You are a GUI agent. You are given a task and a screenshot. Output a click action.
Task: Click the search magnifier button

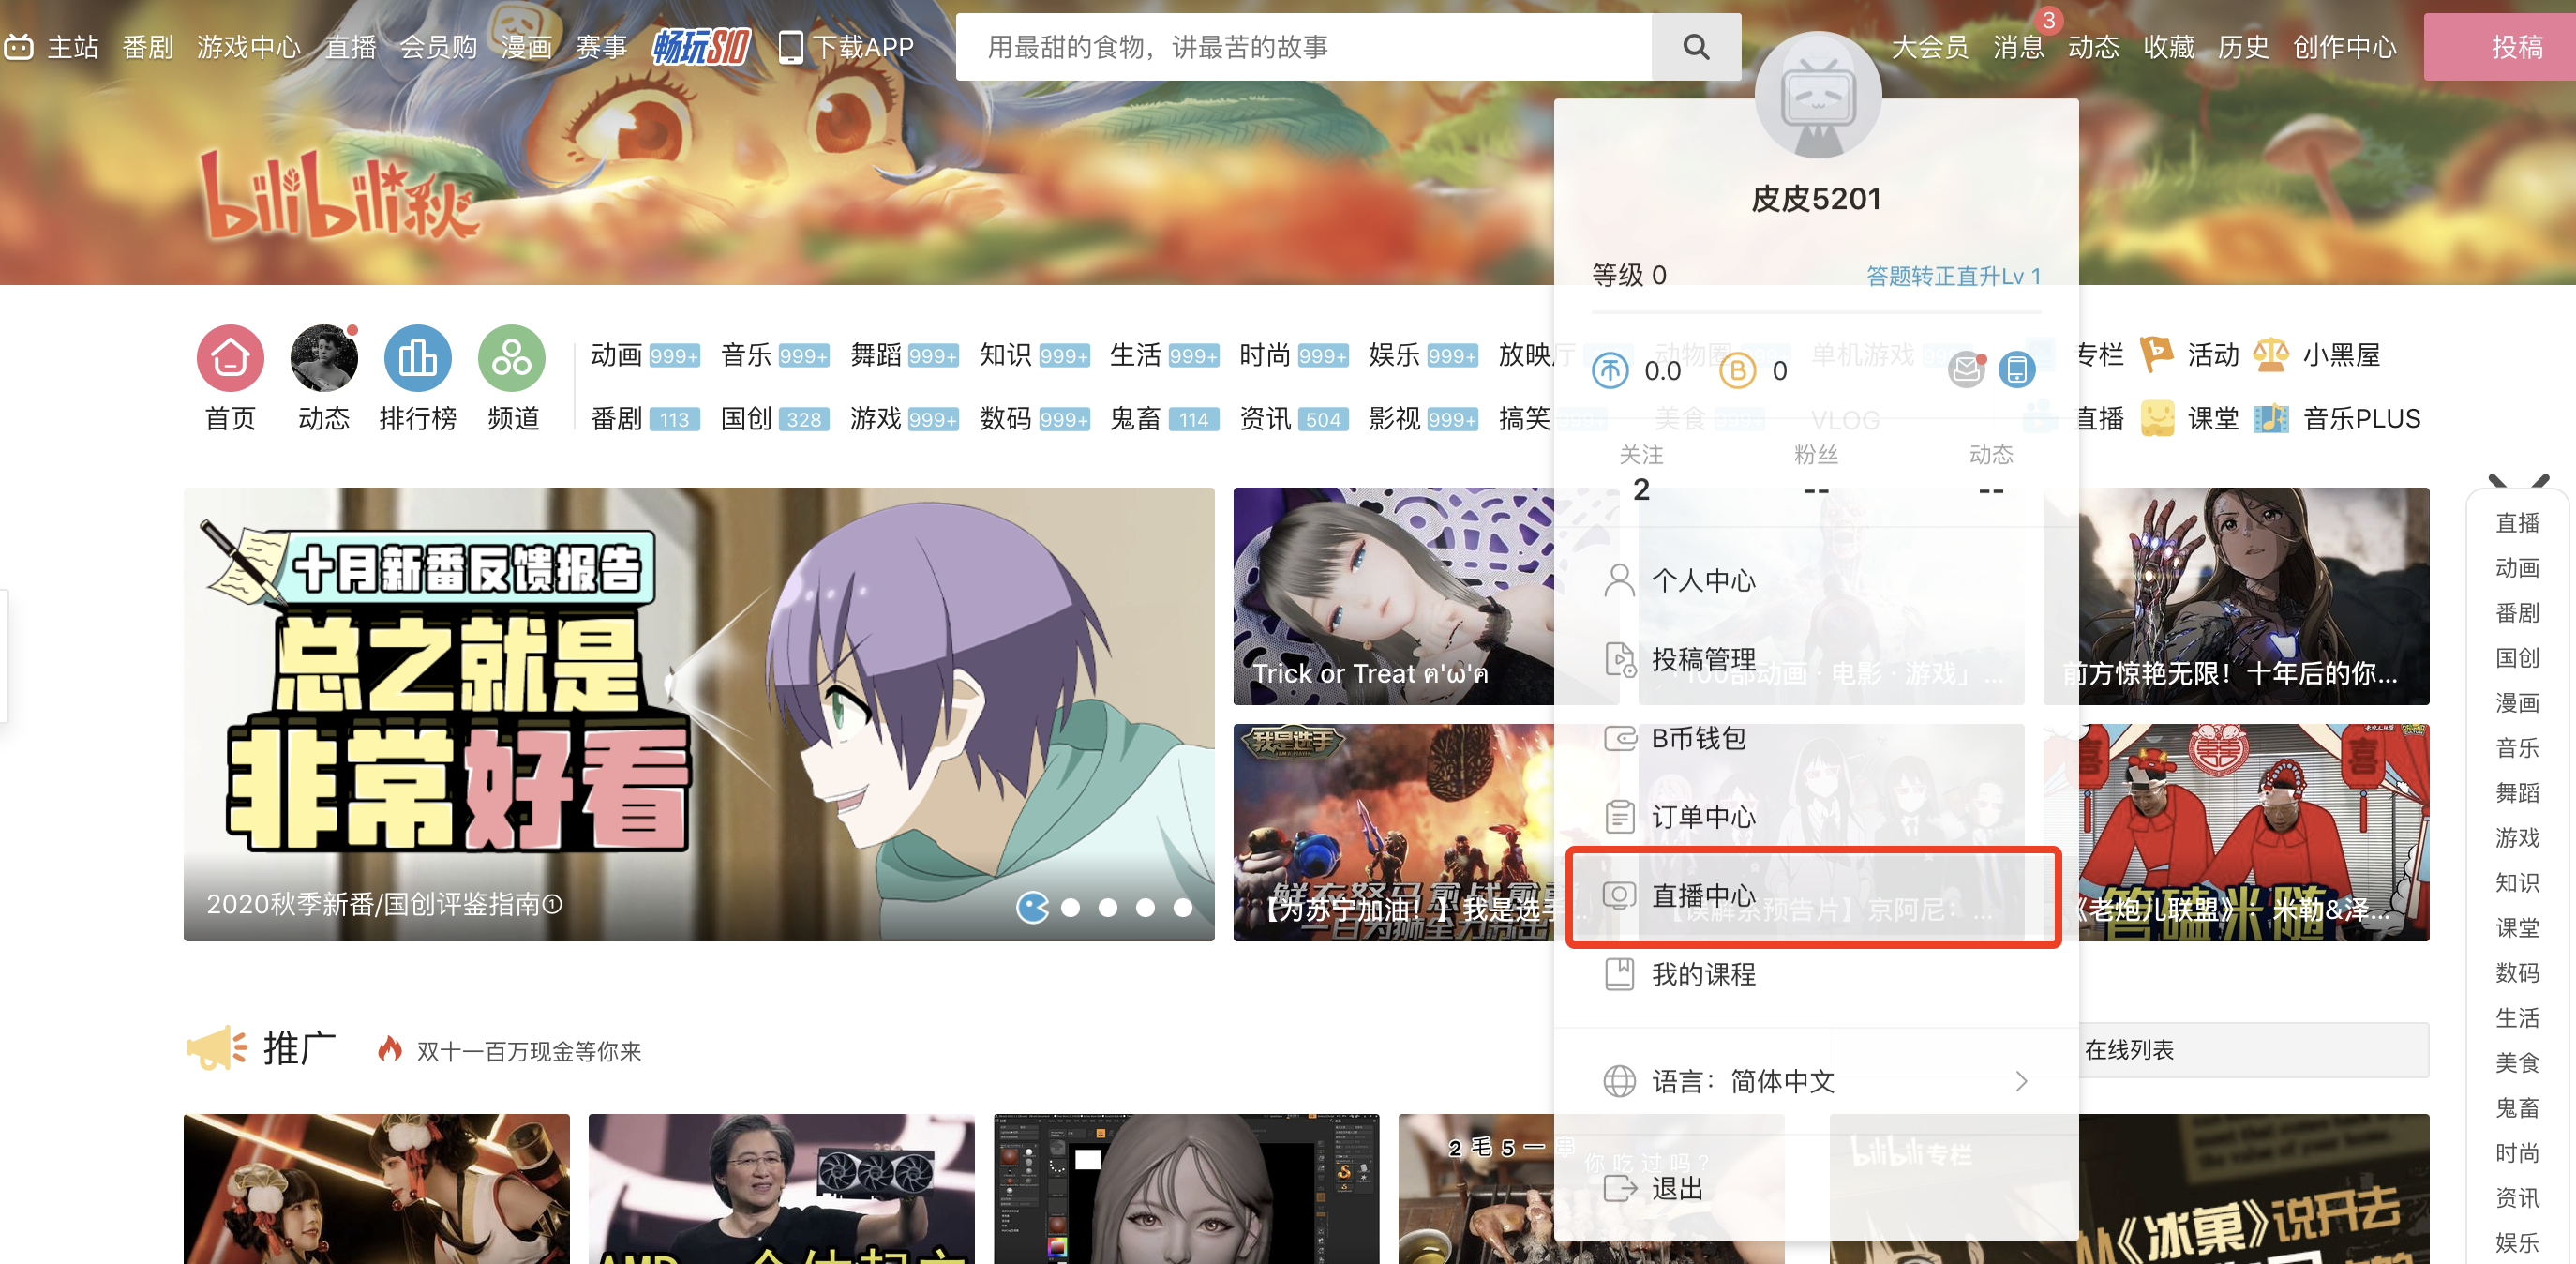click(1696, 47)
